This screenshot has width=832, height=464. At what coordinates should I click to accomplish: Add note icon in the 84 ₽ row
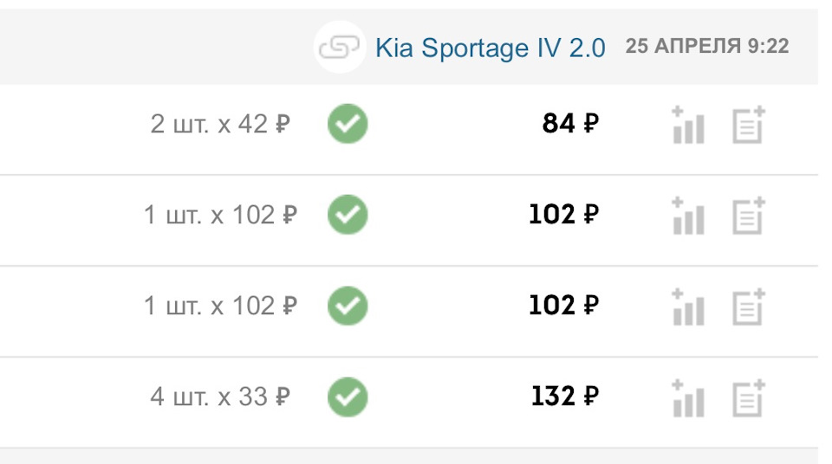click(x=749, y=125)
